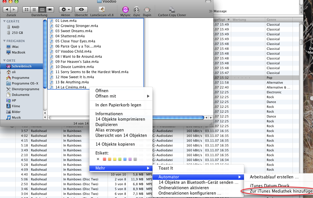Viewport: 313px width, 198px height.
Task: Click the Finder forward arrow button
Action: click(14, 9)
